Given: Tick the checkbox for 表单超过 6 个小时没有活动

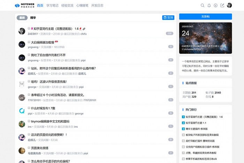Looking at the screenshot, I should click(29, 95).
